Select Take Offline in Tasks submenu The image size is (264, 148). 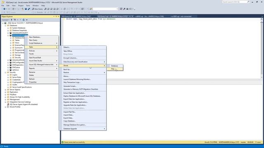[x=82, y=51]
